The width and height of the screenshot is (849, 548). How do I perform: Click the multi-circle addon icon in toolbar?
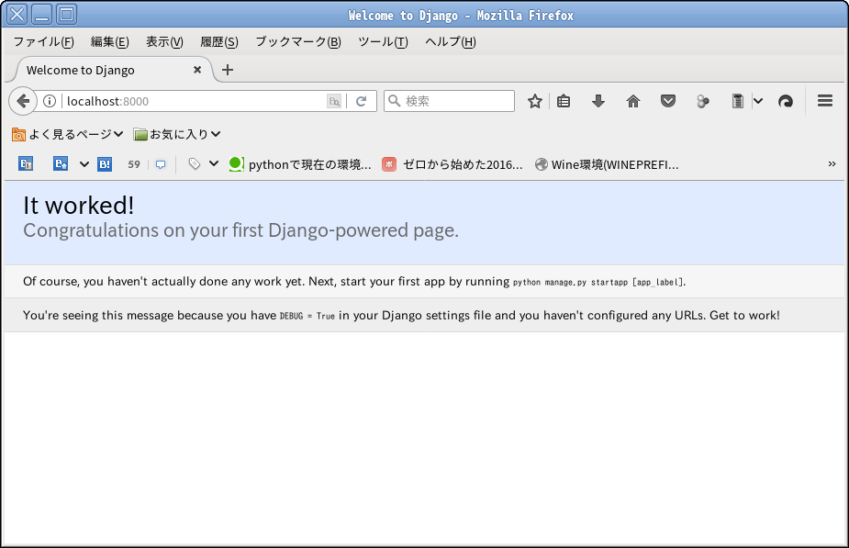tap(703, 101)
